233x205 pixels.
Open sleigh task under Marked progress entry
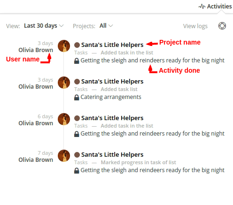[153, 170]
